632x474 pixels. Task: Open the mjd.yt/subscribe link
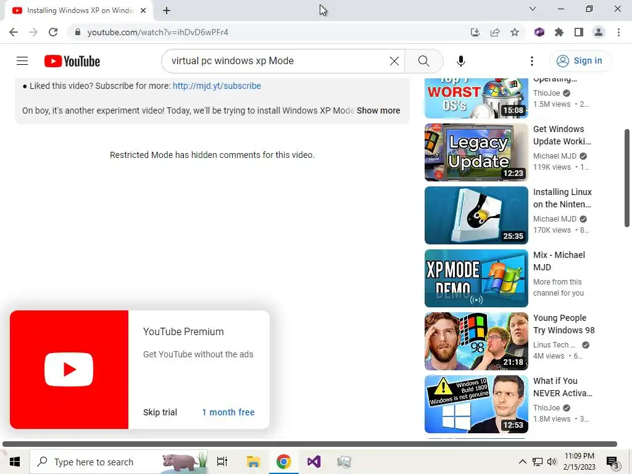217,86
